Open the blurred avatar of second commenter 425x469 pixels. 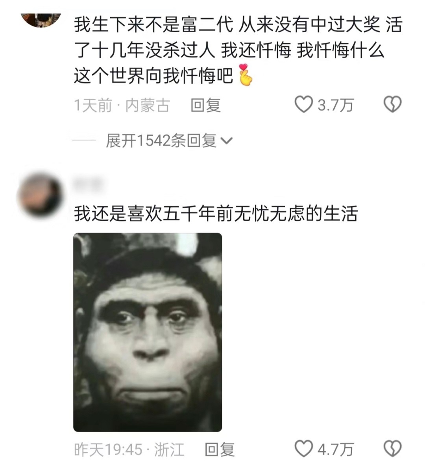point(41,196)
